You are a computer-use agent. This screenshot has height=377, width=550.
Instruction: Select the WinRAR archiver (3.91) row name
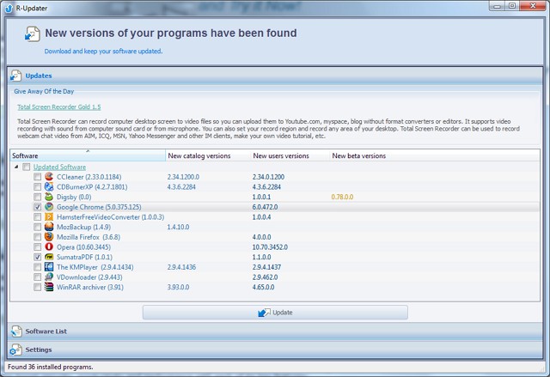[x=90, y=287]
